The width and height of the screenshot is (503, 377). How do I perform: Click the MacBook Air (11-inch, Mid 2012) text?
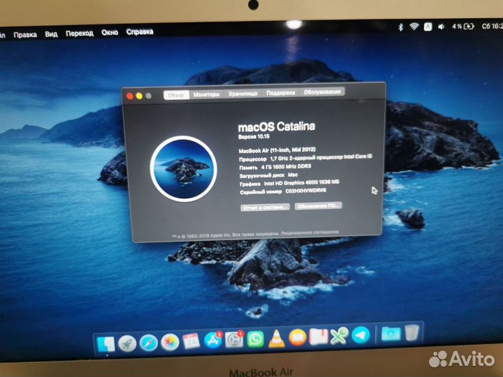[277, 150]
